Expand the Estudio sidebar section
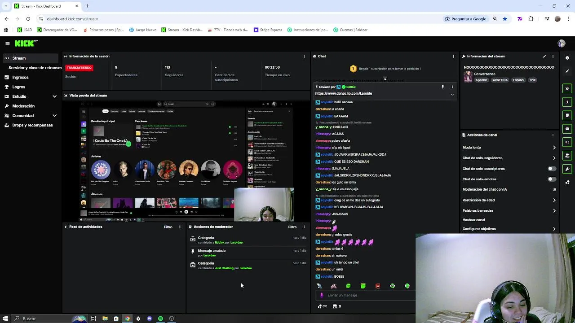575x323 pixels. 54,96
